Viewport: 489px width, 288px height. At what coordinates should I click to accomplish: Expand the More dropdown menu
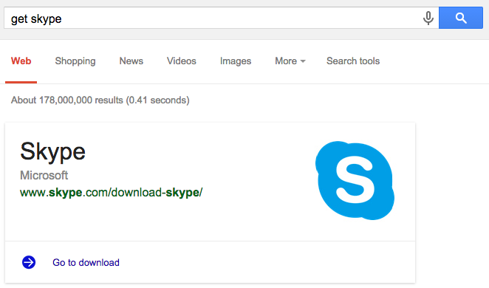(290, 61)
